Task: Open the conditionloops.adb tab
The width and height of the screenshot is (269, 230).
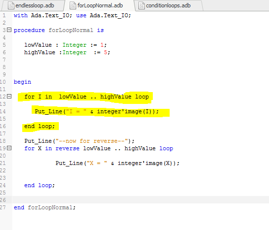Action: (168, 5)
